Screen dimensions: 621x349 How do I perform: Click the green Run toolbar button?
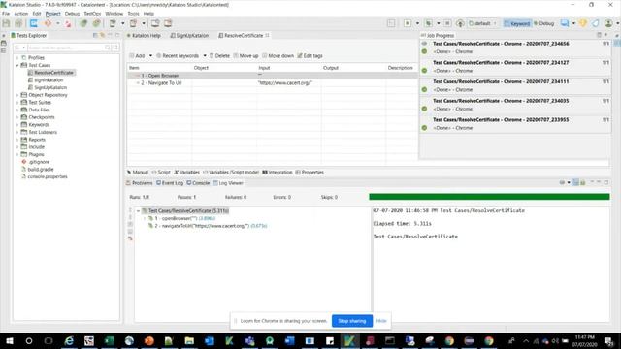coord(408,23)
